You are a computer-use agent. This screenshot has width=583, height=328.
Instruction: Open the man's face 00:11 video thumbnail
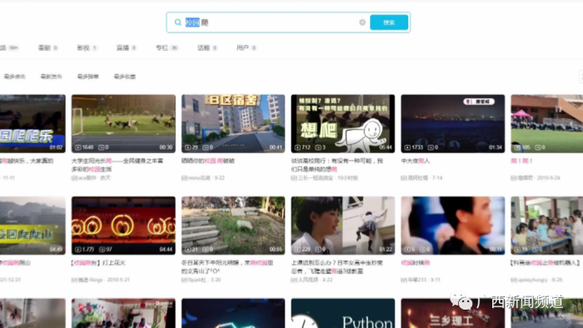pos(453,226)
